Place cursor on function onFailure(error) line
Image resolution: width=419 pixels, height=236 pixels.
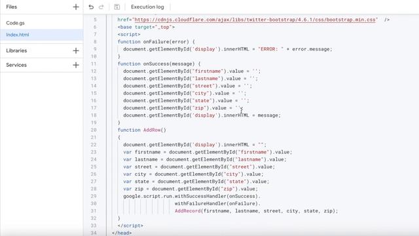point(156,42)
